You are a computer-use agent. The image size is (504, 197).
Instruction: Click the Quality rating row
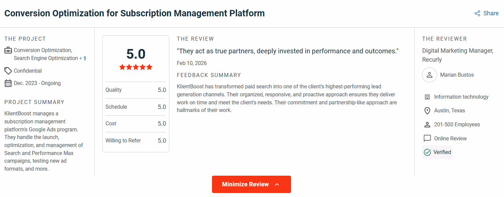pyautogui.click(x=136, y=90)
